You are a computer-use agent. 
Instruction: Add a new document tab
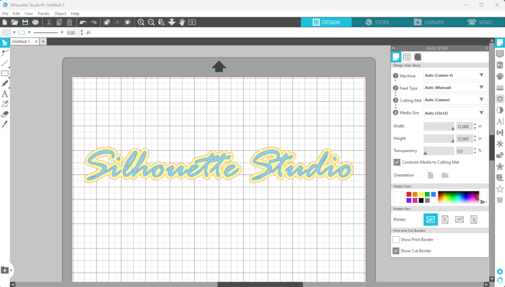tap(43, 41)
